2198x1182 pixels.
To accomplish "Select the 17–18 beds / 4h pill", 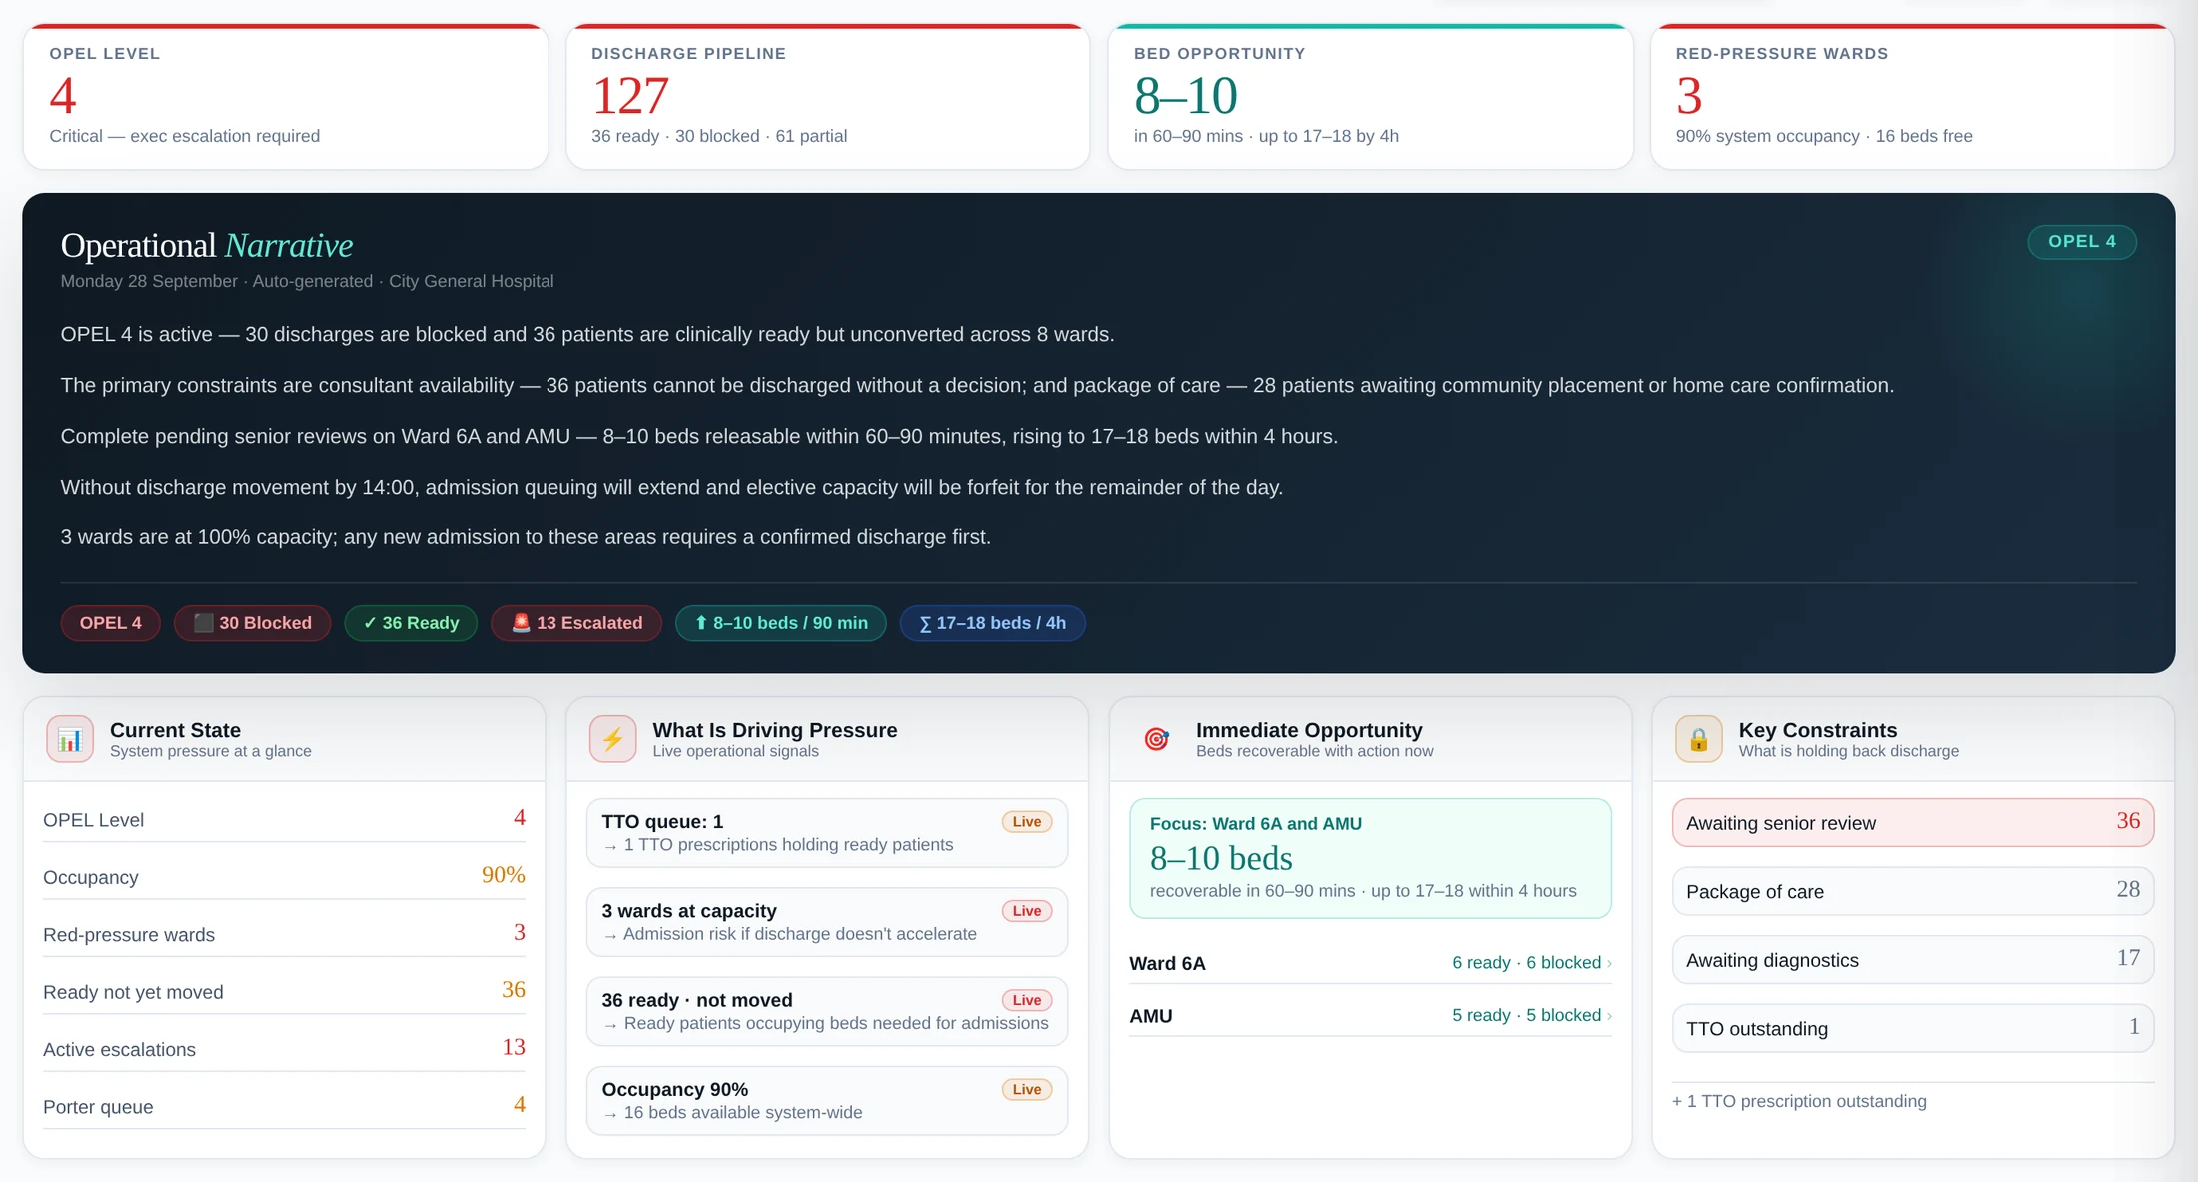I will 992,623.
